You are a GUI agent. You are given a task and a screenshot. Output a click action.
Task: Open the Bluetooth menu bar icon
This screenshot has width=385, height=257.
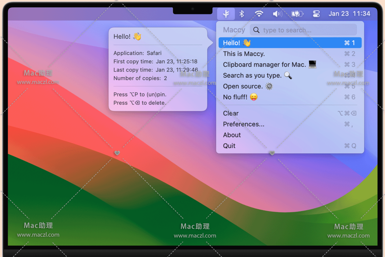pyautogui.click(x=242, y=14)
